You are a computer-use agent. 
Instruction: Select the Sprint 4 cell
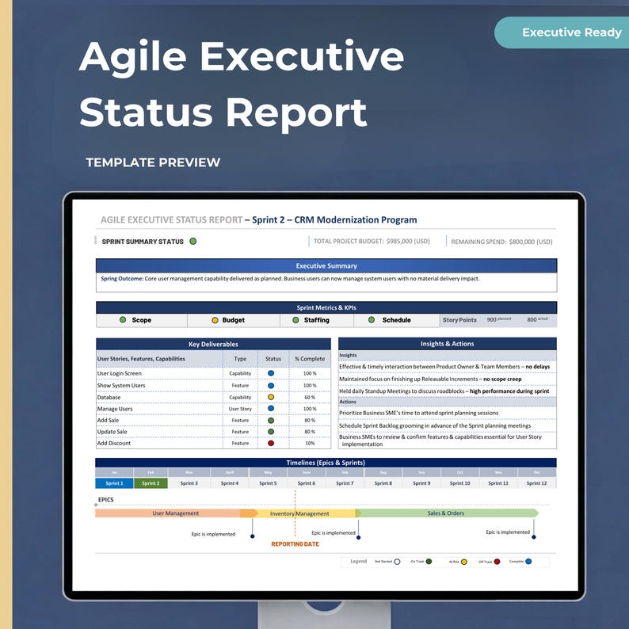(x=230, y=483)
